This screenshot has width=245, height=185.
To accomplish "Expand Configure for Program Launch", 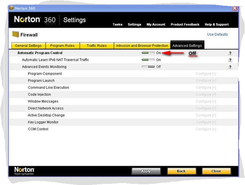I will pyautogui.click(x=206, y=81).
